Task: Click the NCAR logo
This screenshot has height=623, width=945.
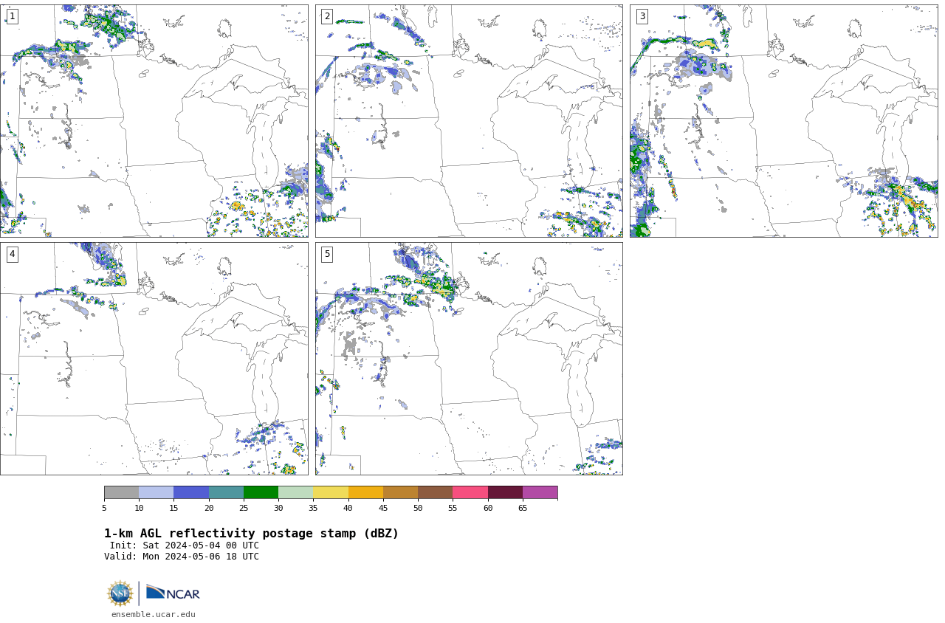Action: (x=173, y=593)
